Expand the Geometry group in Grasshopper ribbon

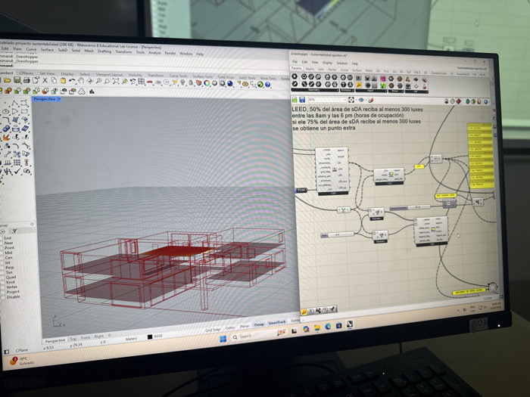click(x=315, y=90)
